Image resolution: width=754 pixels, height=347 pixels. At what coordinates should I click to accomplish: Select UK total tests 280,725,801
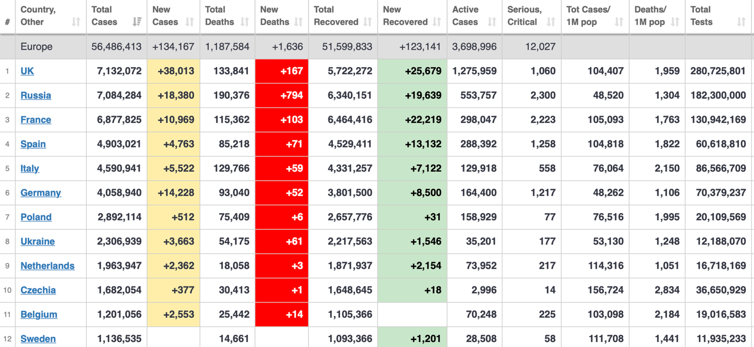pyautogui.click(x=718, y=71)
